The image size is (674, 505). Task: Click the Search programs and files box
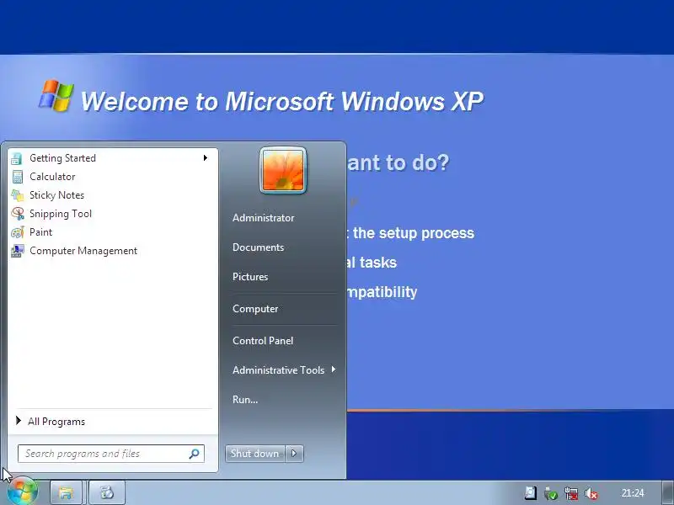coord(111,454)
